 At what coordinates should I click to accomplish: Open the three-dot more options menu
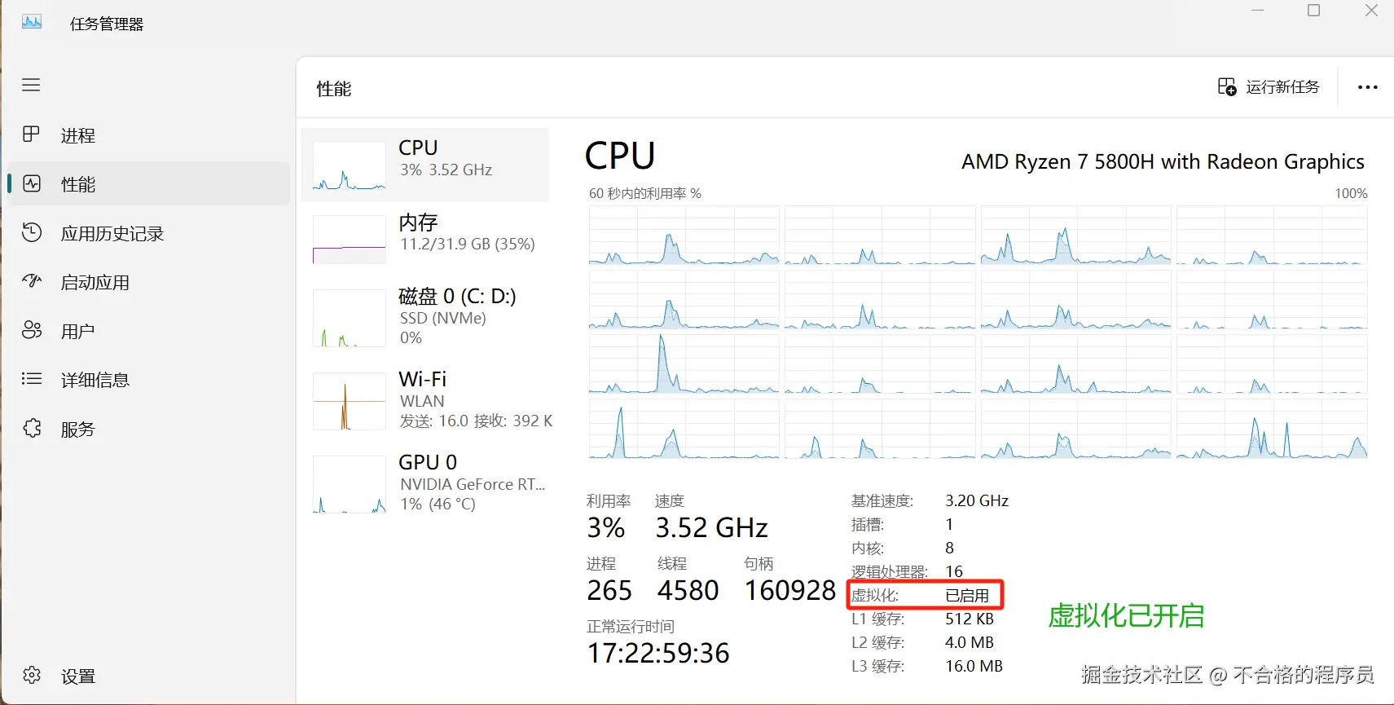coord(1367,87)
